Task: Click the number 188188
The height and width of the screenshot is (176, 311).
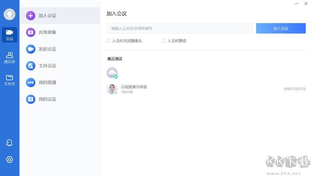Action: [x=127, y=92]
